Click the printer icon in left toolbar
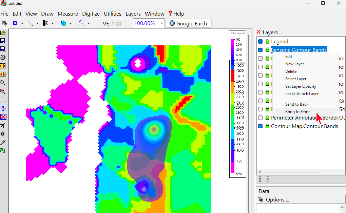 pyautogui.click(x=3, y=57)
